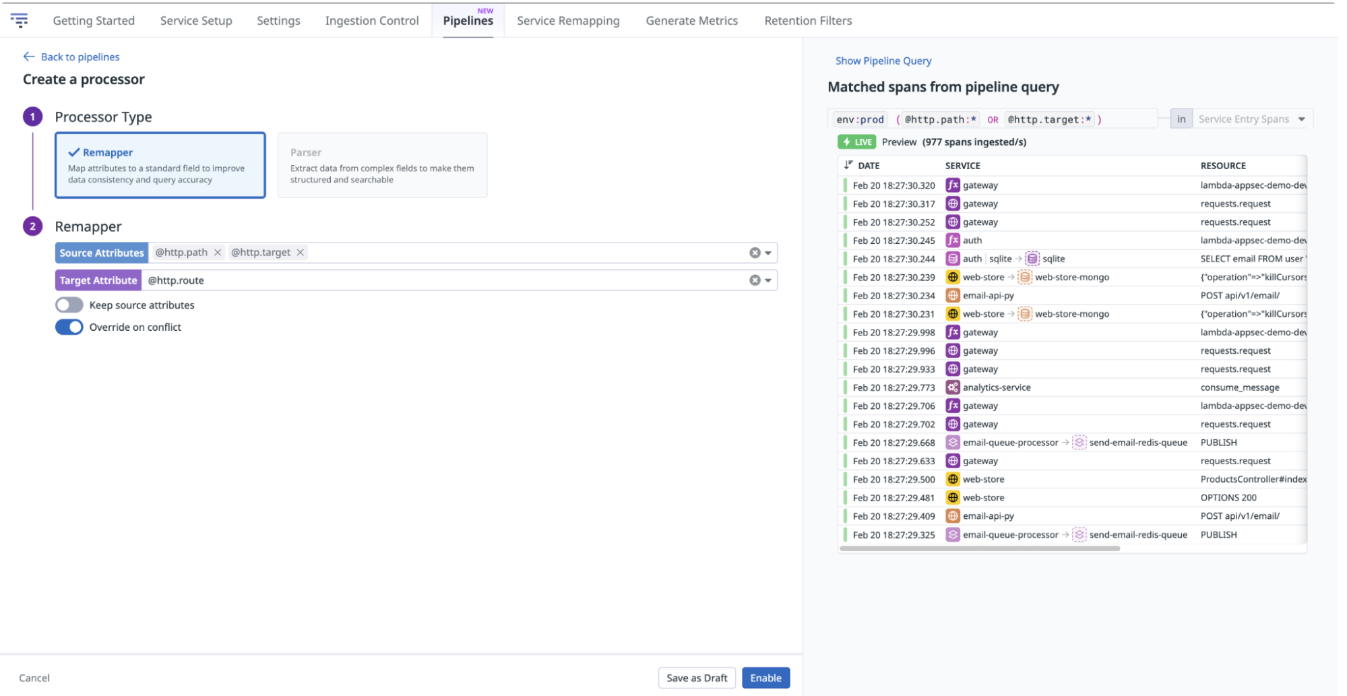Image resolution: width=1347 pixels, height=696 pixels.
Task: Remove the @http.path source attribute tag
Action: tap(218, 253)
